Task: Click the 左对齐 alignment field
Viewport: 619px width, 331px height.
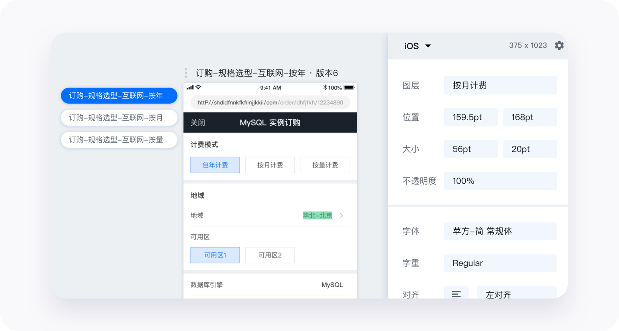Action: [x=517, y=292]
